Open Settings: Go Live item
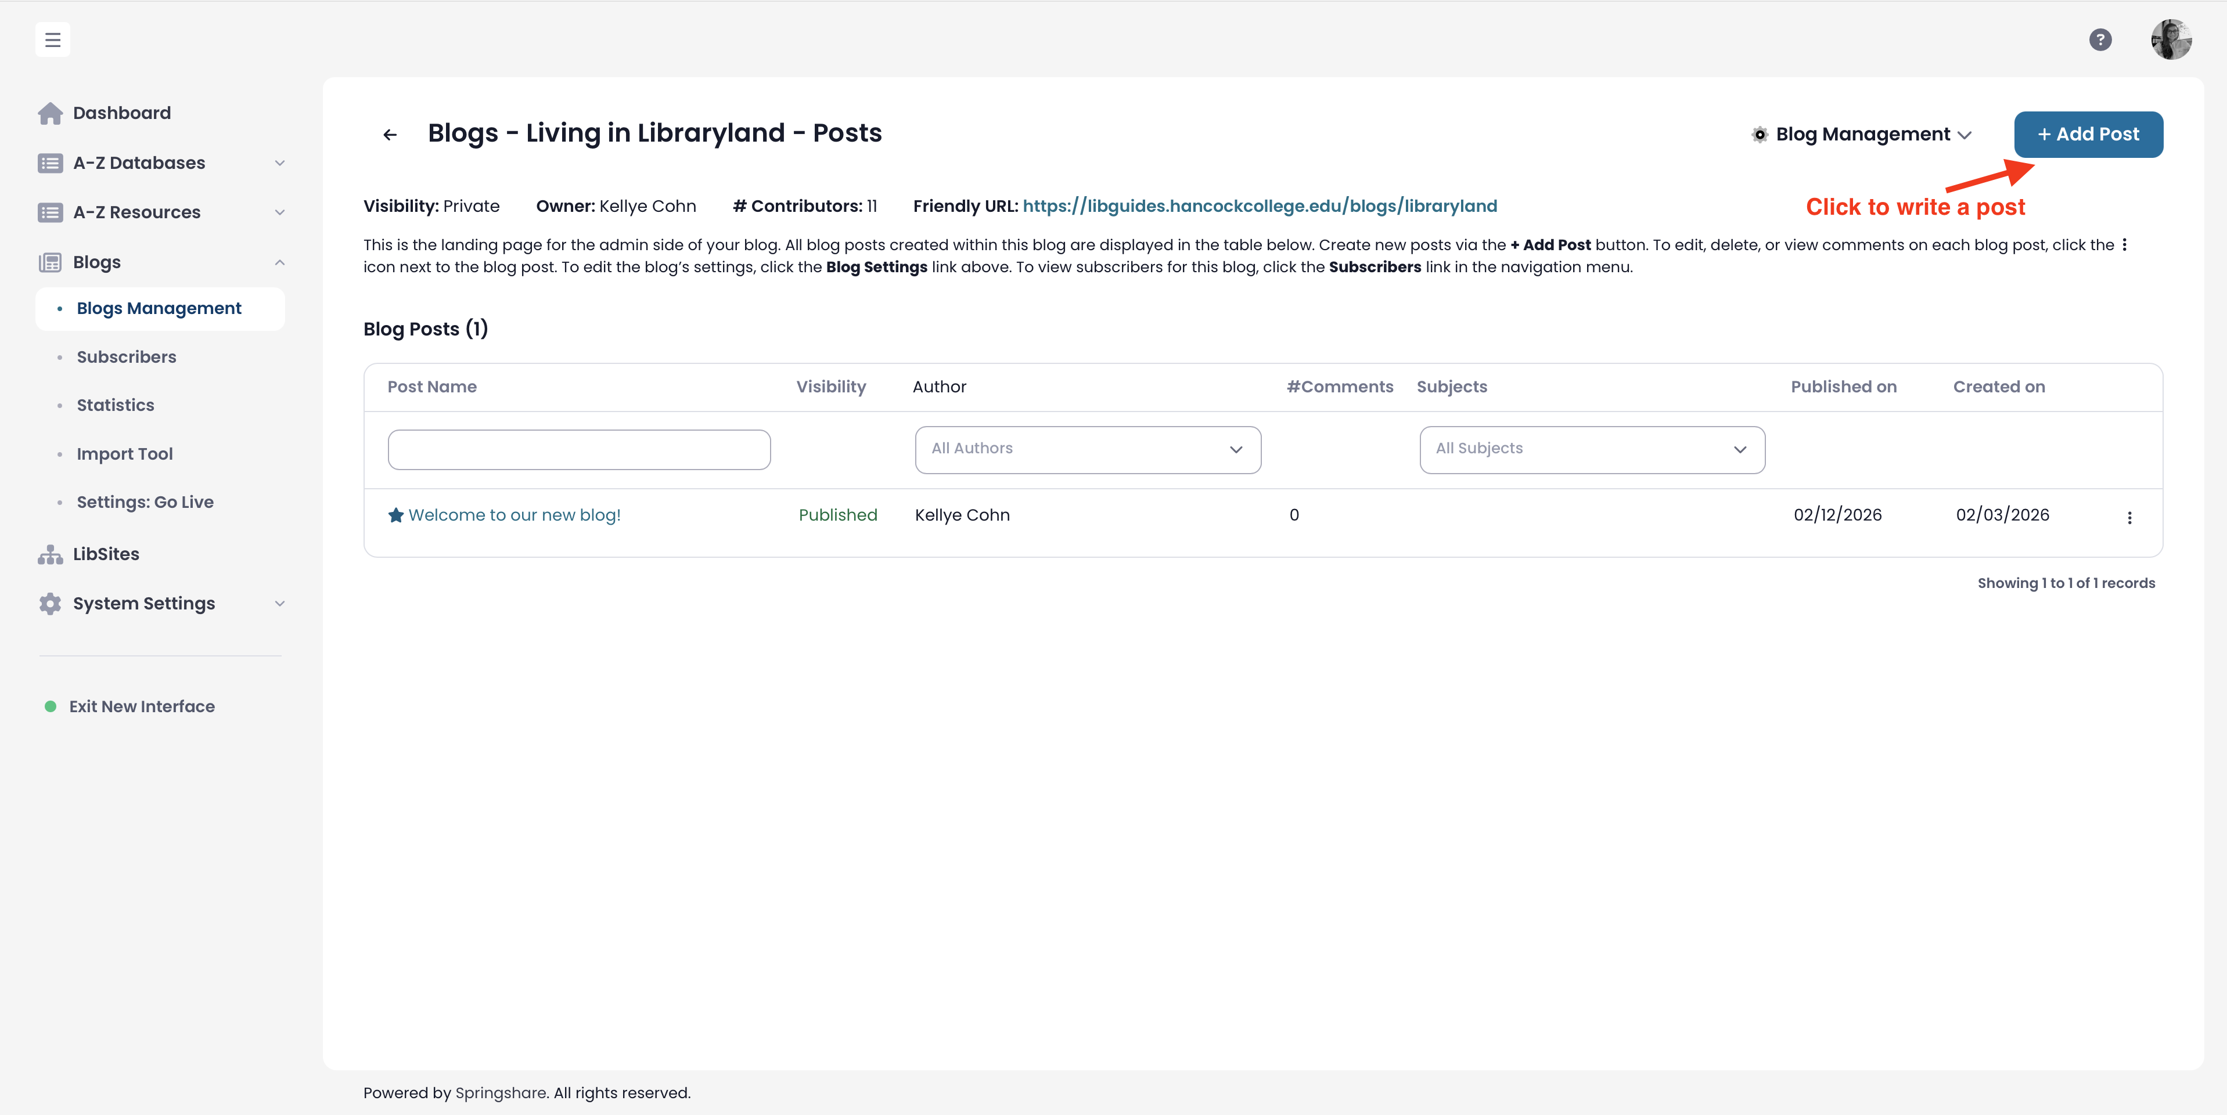Image resolution: width=2227 pixels, height=1115 pixels. pos(145,502)
